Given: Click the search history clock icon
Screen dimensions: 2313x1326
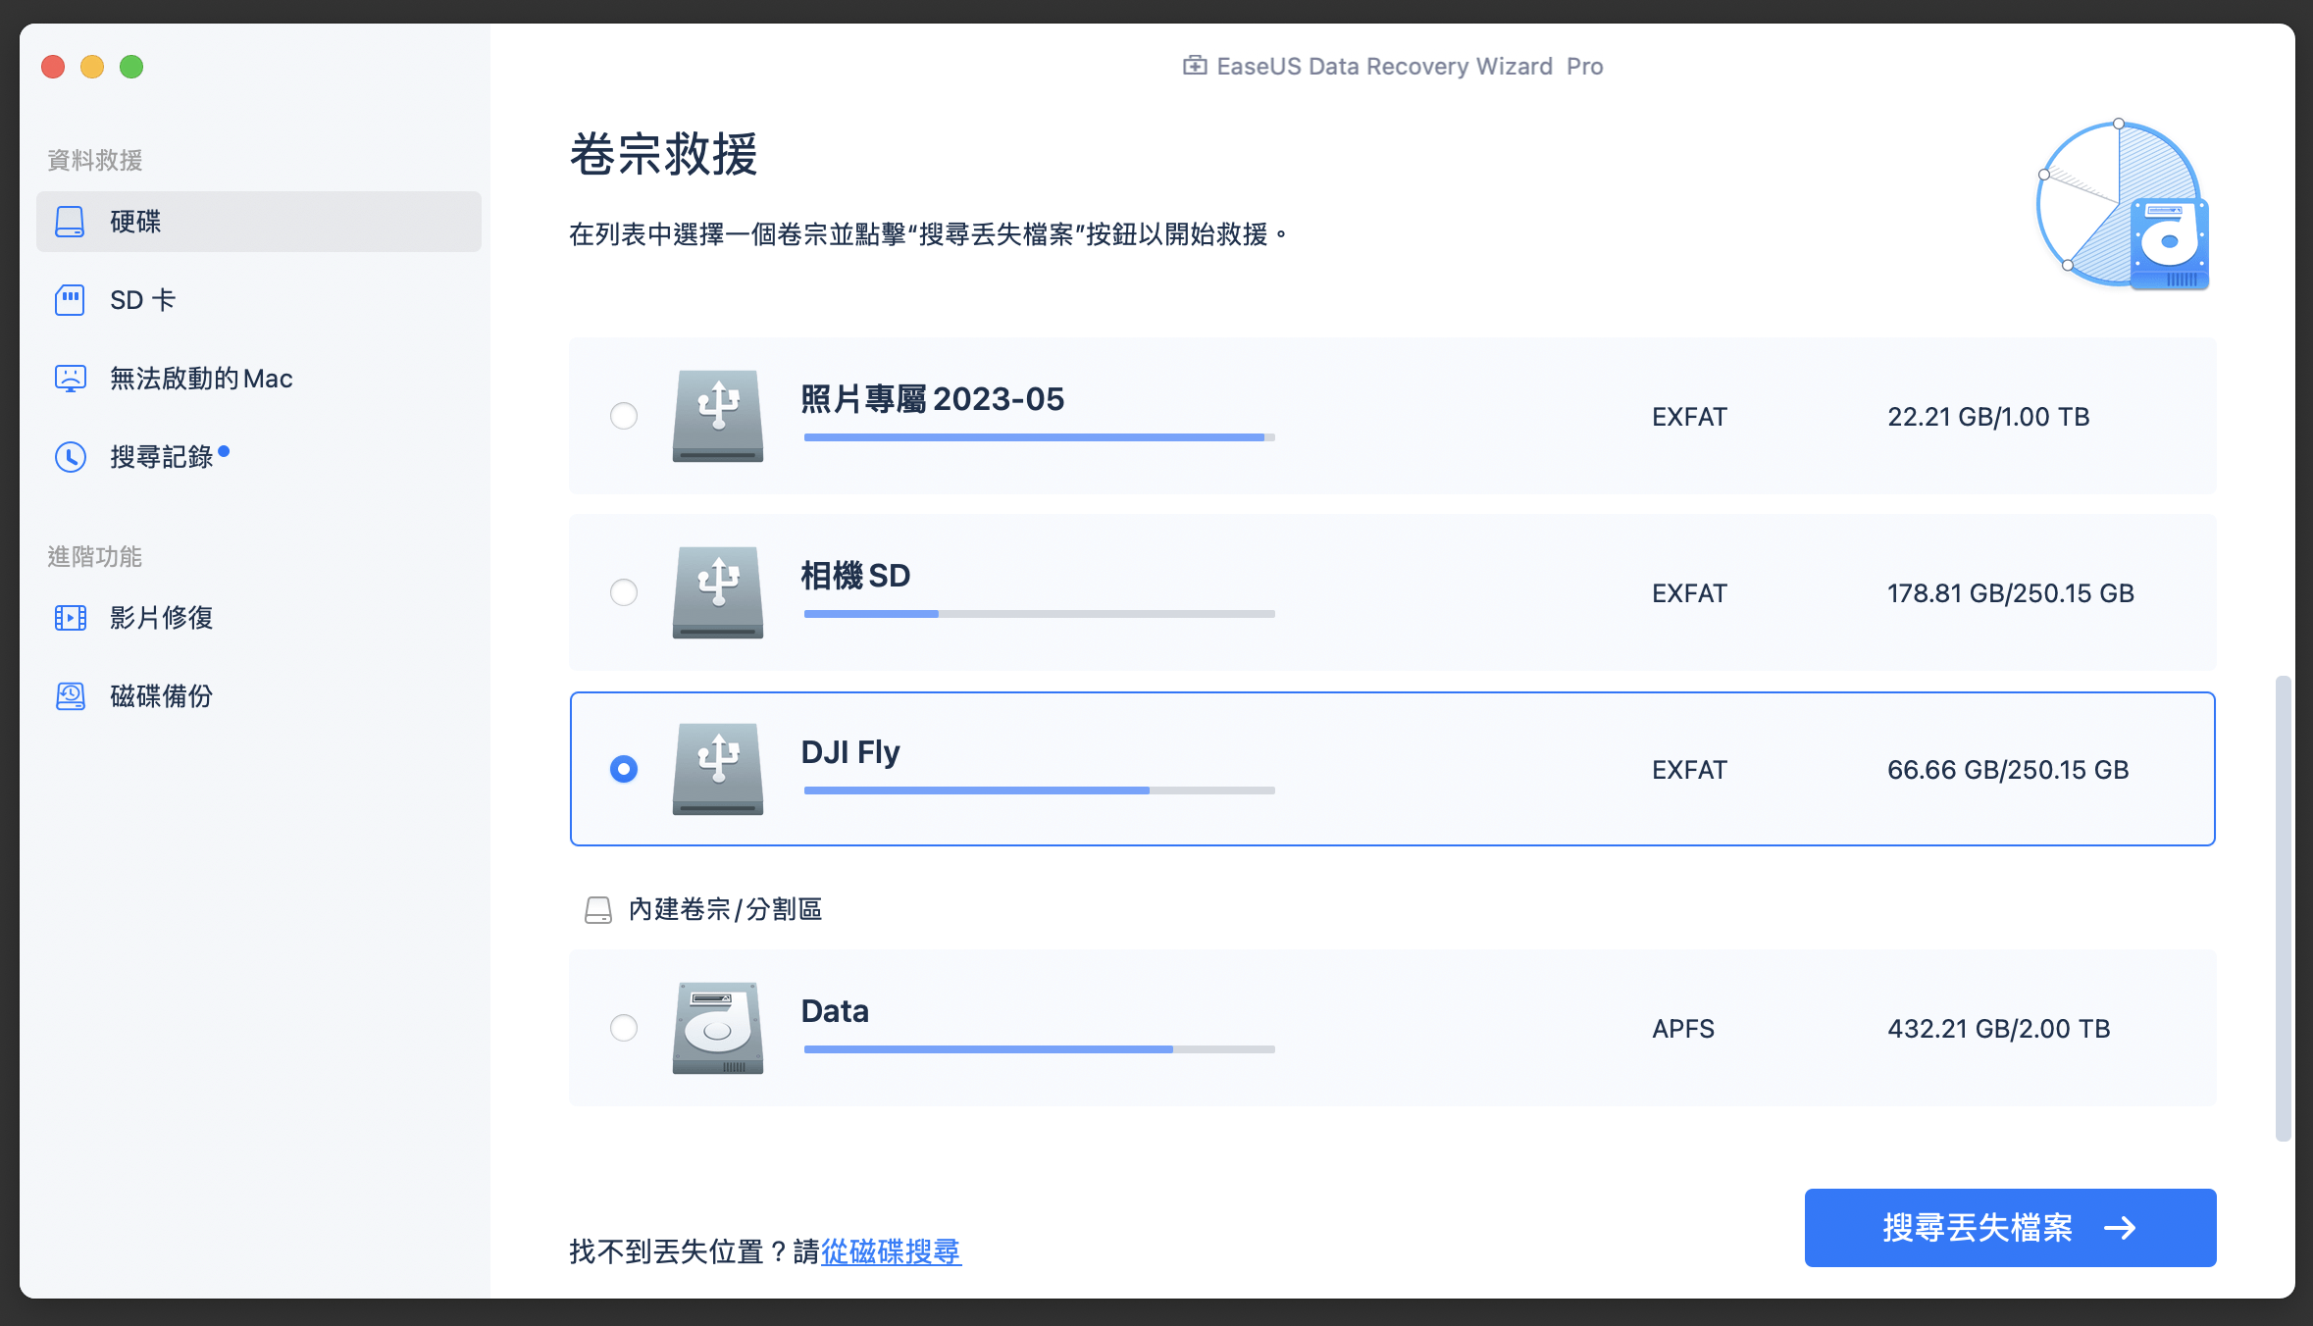Looking at the screenshot, I should pos(70,457).
